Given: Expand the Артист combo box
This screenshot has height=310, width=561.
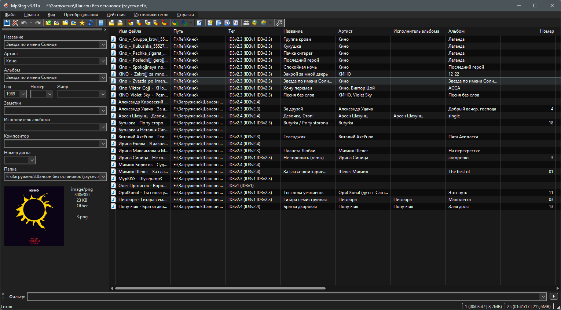Looking at the screenshot, I should point(103,61).
